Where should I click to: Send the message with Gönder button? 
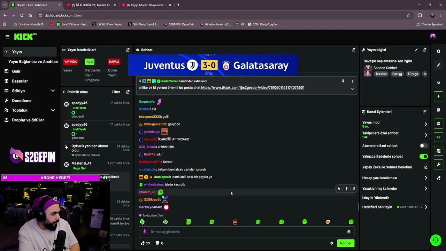point(346,243)
